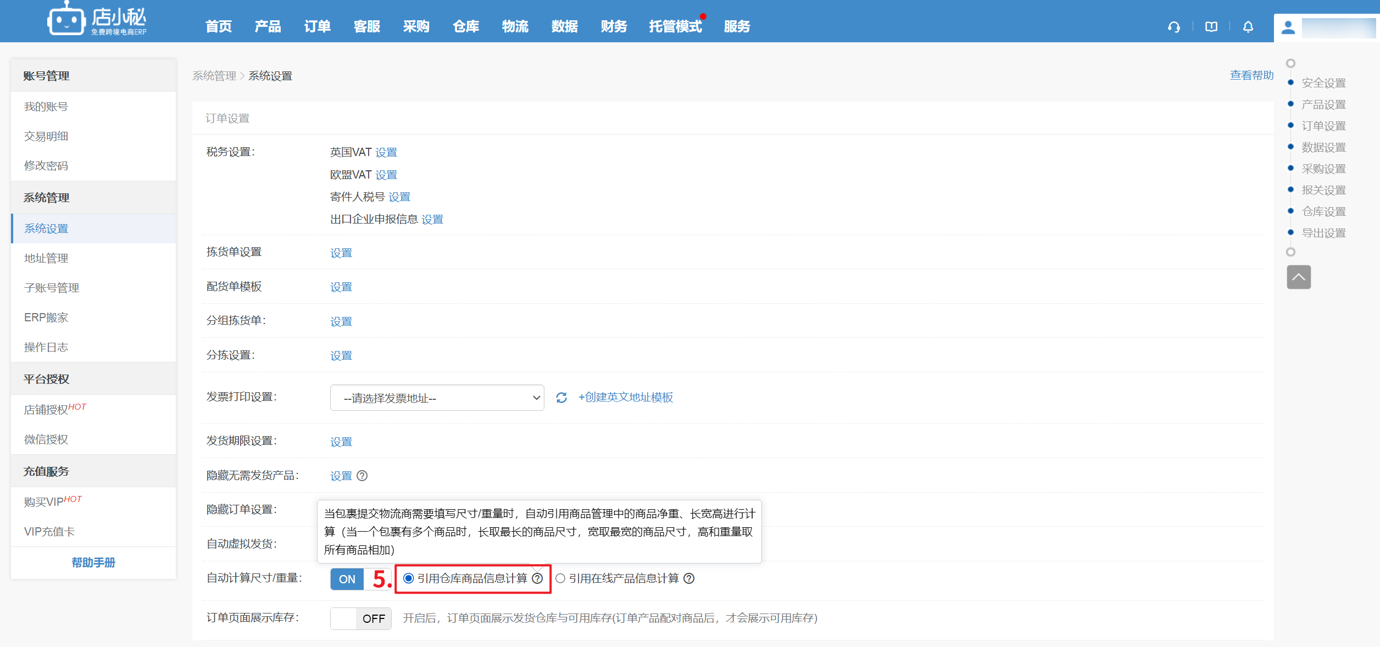The width and height of the screenshot is (1380, 647).
Task: Click the notification bell icon
Action: (x=1248, y=27)
